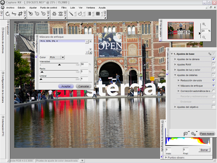Collapse Ajustes de detalles section

click(175, 75)
